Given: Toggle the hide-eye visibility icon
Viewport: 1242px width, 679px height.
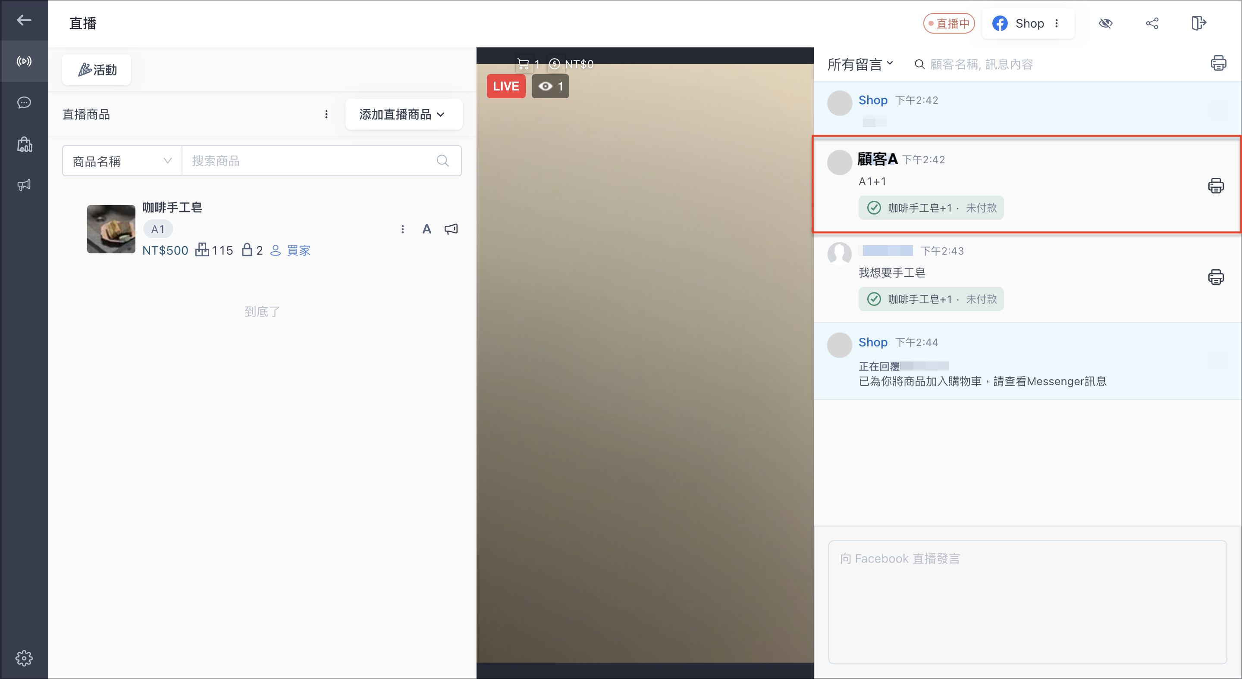Looking at the screenshot, I should 1106,24.
